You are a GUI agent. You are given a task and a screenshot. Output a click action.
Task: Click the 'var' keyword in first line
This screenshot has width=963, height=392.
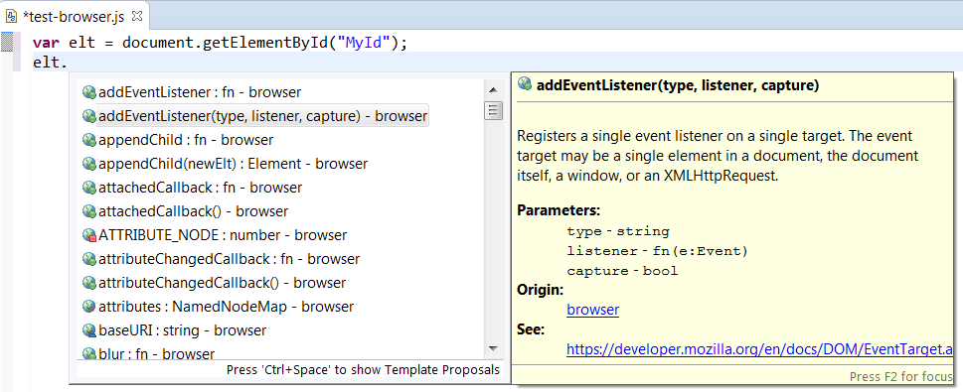(x=46, y=43)
